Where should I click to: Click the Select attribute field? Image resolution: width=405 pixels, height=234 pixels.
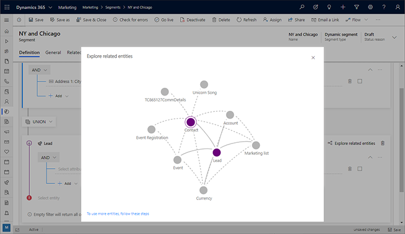(x=69, y=169)
